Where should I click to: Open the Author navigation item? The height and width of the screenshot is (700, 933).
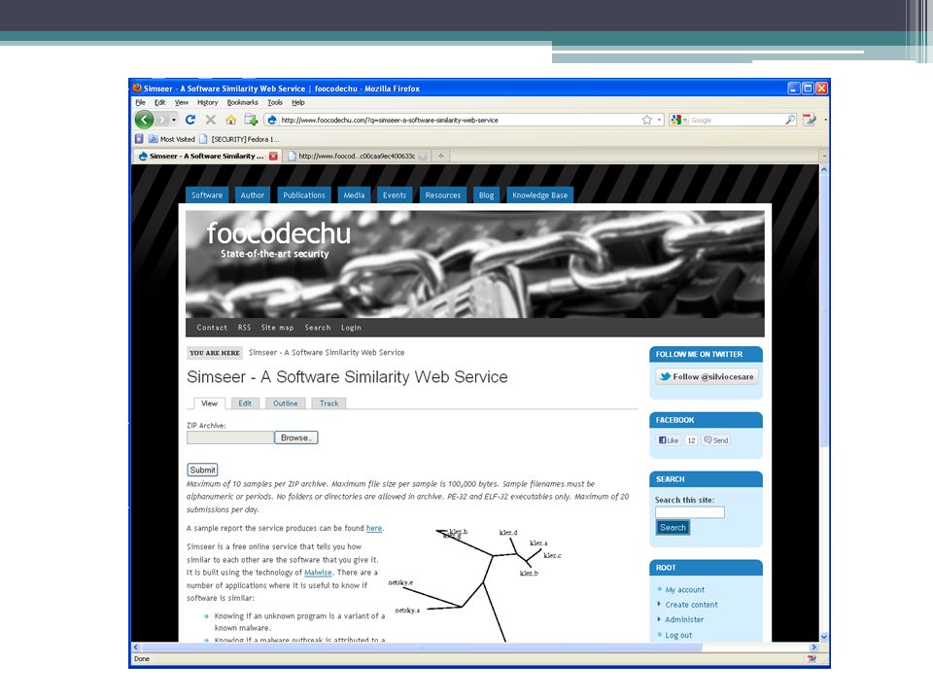pyautogui.click(x=253, y=195)
